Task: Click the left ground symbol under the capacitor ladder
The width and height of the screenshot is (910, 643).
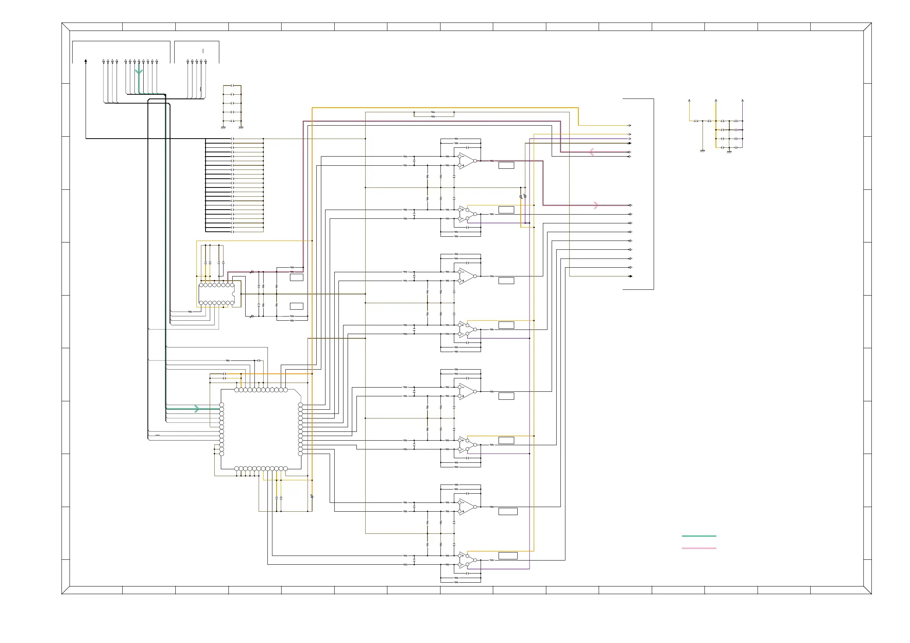Action: (223, 127)
